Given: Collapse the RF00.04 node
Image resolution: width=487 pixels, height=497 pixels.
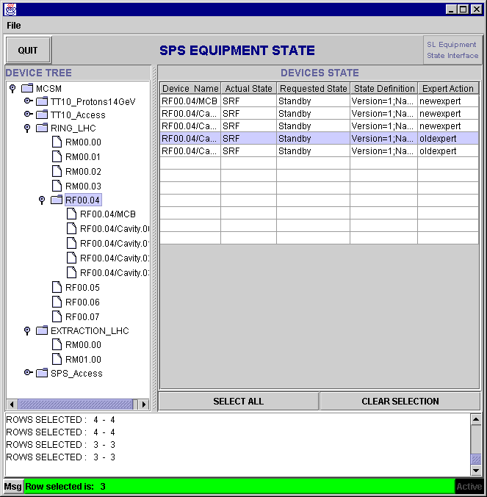Looking at the screenshot, I should point(42,200).
